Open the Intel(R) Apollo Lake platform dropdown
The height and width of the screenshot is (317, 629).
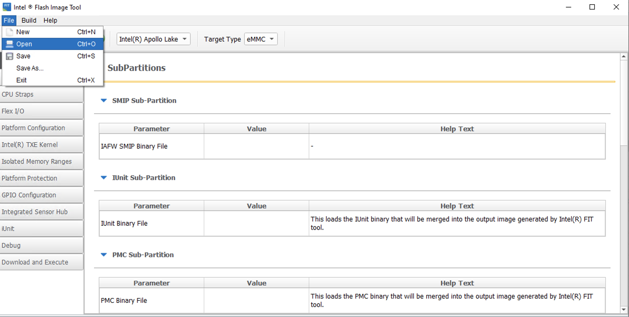[153, 39]
